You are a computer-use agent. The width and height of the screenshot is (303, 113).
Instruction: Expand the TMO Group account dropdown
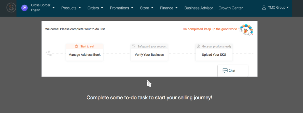[288, 7]
